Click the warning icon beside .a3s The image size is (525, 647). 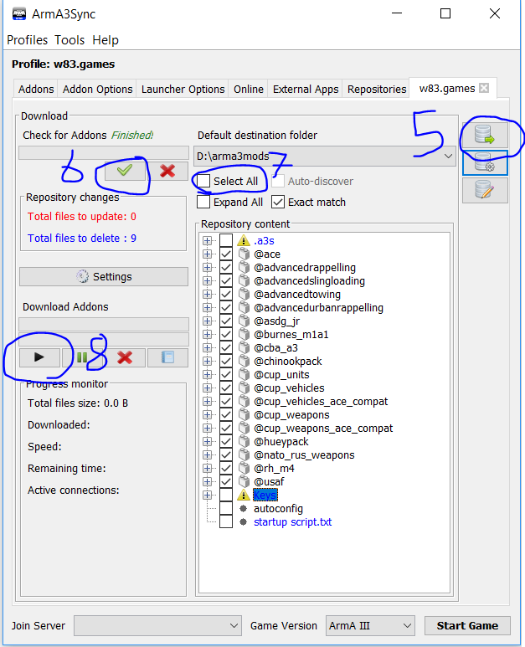[244, 240]
